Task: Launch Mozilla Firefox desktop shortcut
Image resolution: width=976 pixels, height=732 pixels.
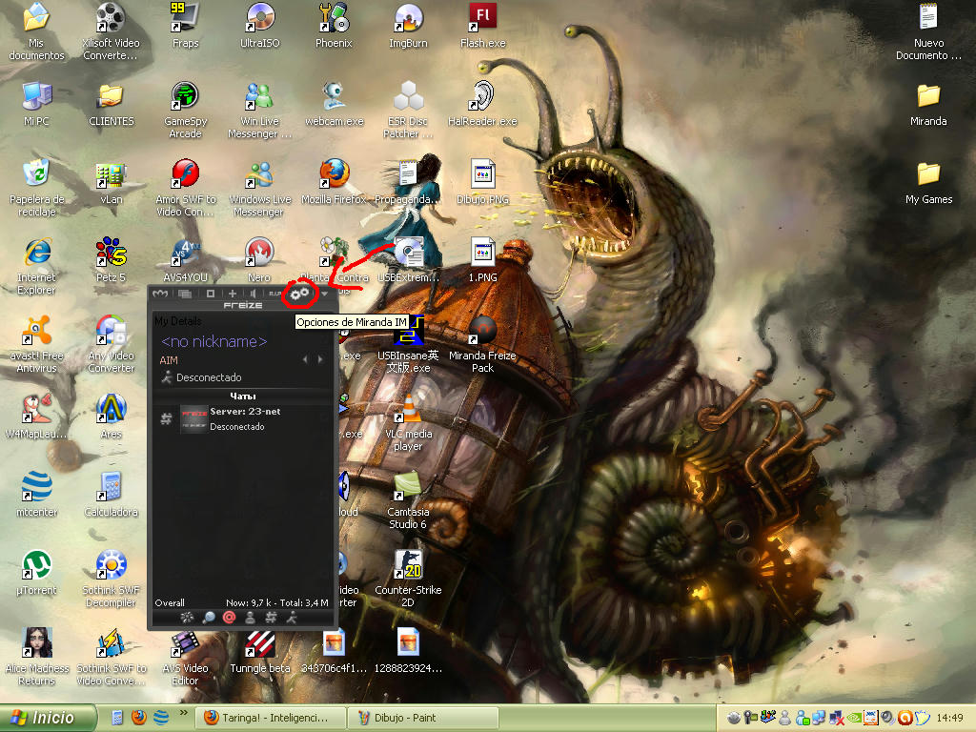Action: 335,182
